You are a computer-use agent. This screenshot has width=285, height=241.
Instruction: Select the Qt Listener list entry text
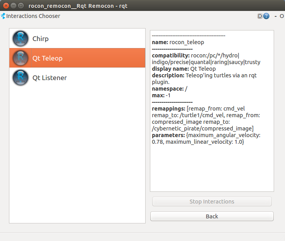tap(50, 78)
